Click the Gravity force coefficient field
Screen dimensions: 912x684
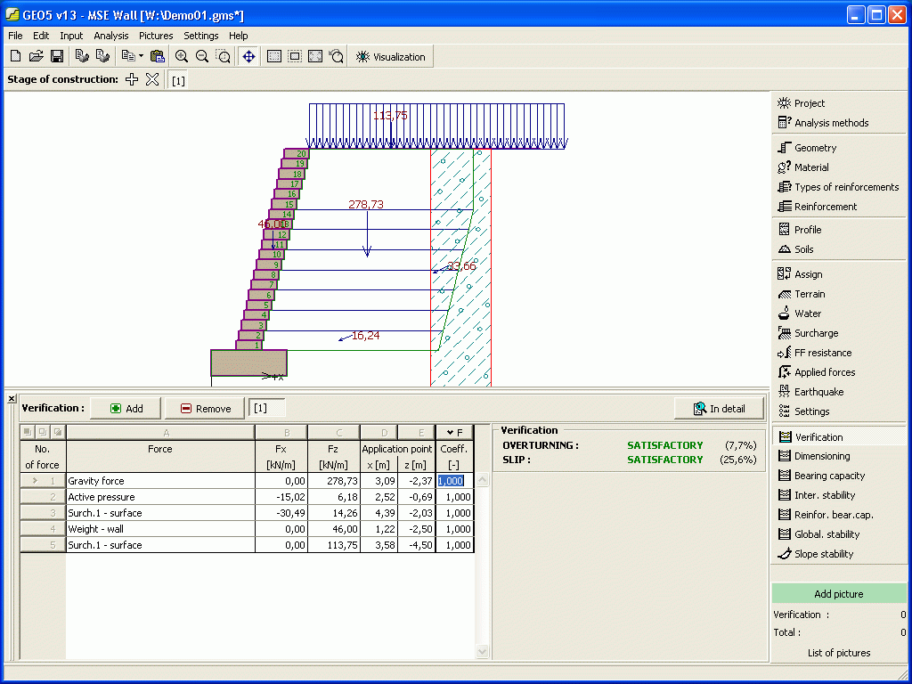point(454,481)
